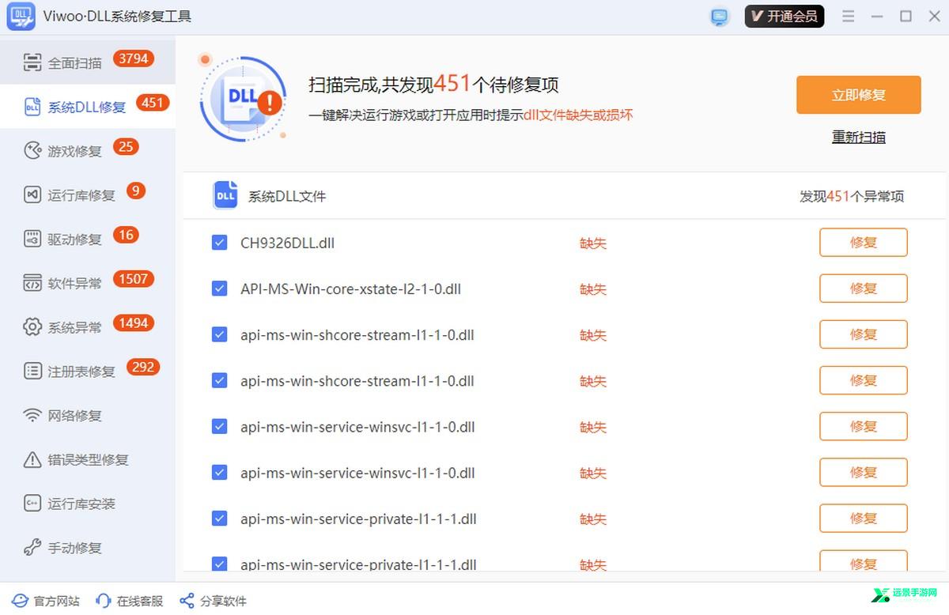Click 开通会员 membership button
The image size is (949, 615).
(x=785, y=17)
